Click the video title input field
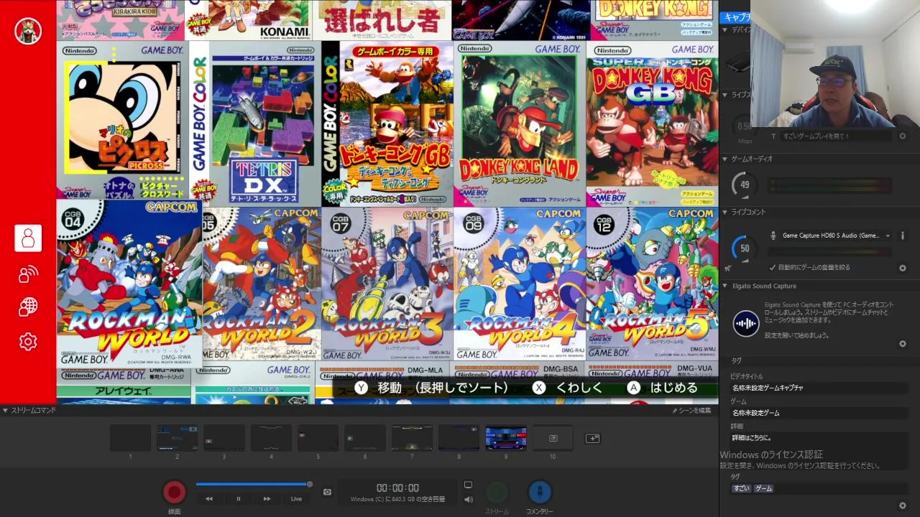 (818, 388)
